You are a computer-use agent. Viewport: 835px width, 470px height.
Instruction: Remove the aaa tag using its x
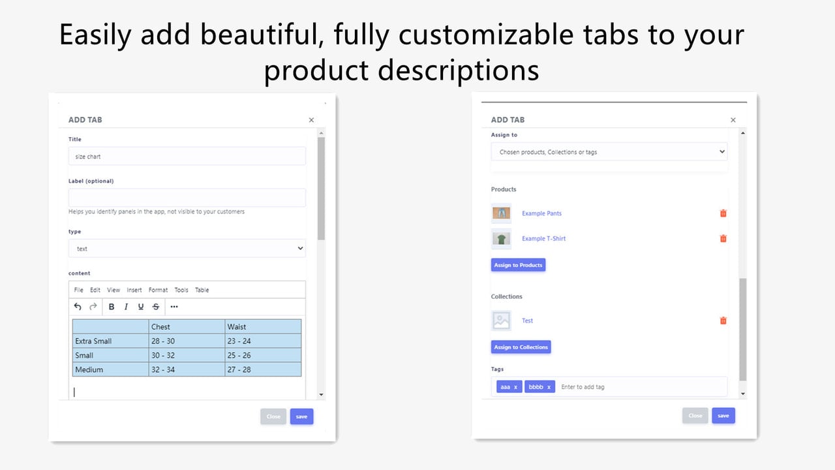515,387
